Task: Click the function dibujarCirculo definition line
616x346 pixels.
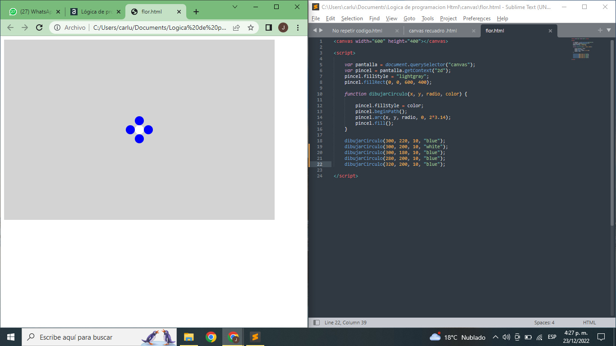Action: tap(406, 94)
